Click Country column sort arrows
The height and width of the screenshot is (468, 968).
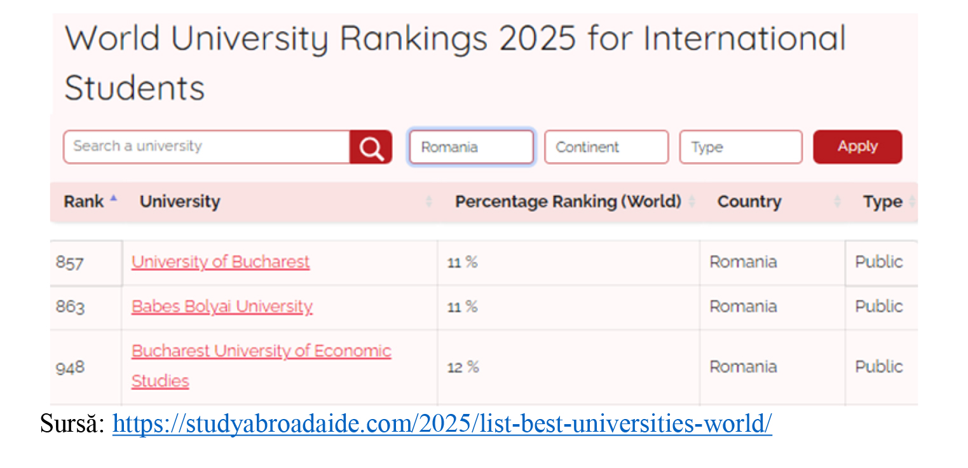837,202
